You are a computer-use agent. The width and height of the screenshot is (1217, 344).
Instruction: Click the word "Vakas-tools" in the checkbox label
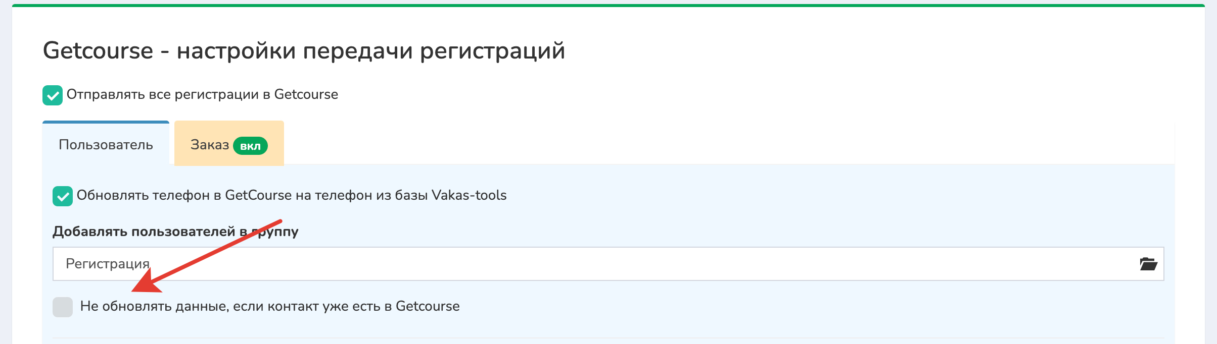[x=469, y=195]
